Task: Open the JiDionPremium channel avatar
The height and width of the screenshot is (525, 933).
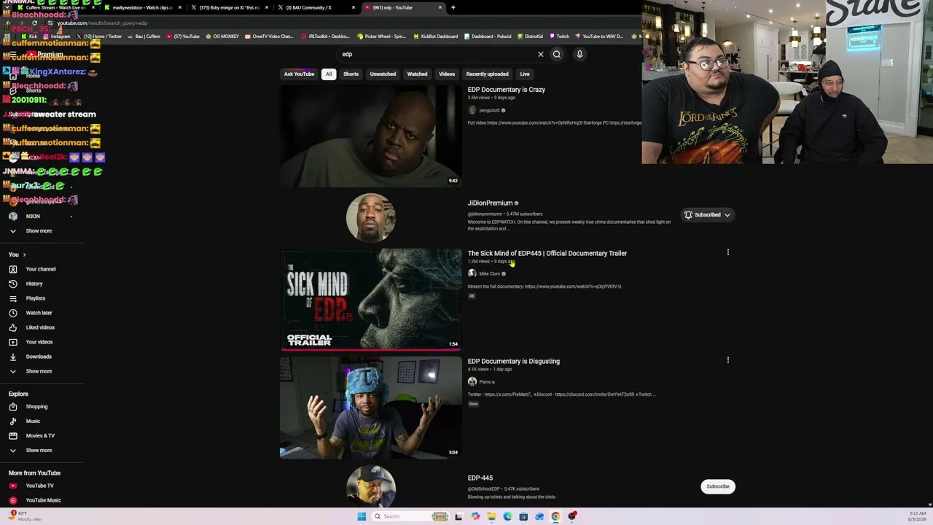Action: coord(371,218)
